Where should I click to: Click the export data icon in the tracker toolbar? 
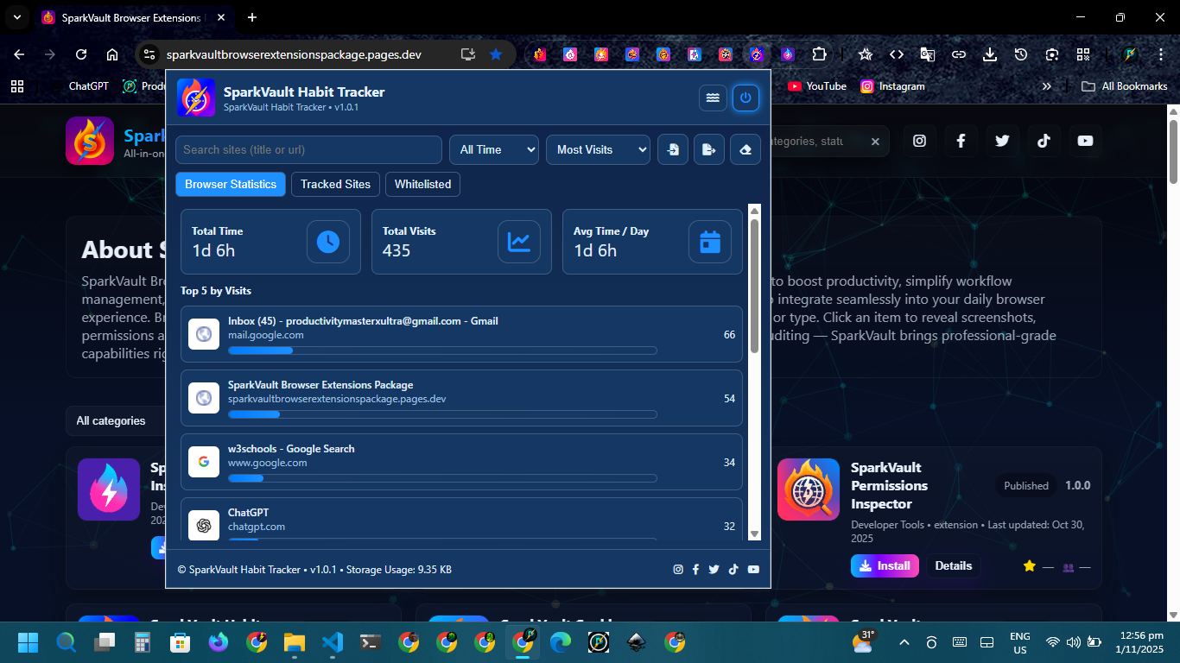tap(709, 149)
